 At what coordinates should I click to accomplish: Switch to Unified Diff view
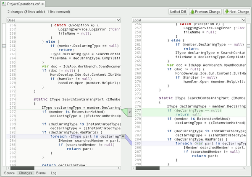pos(178,12)
